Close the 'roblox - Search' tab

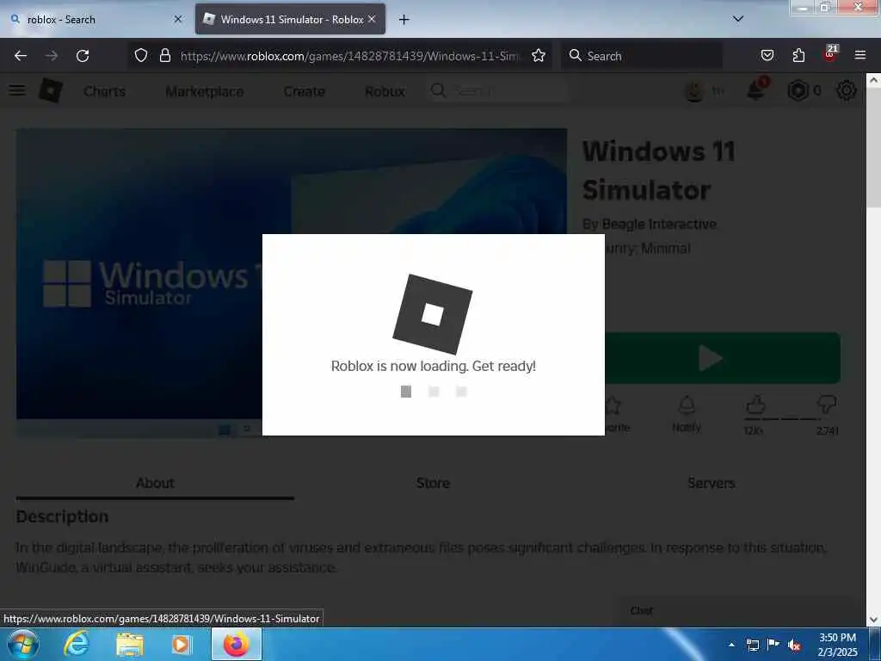tap(177, 20)
